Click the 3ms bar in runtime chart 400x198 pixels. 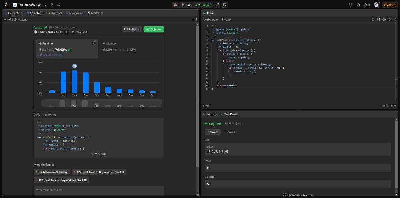(86, 82)
